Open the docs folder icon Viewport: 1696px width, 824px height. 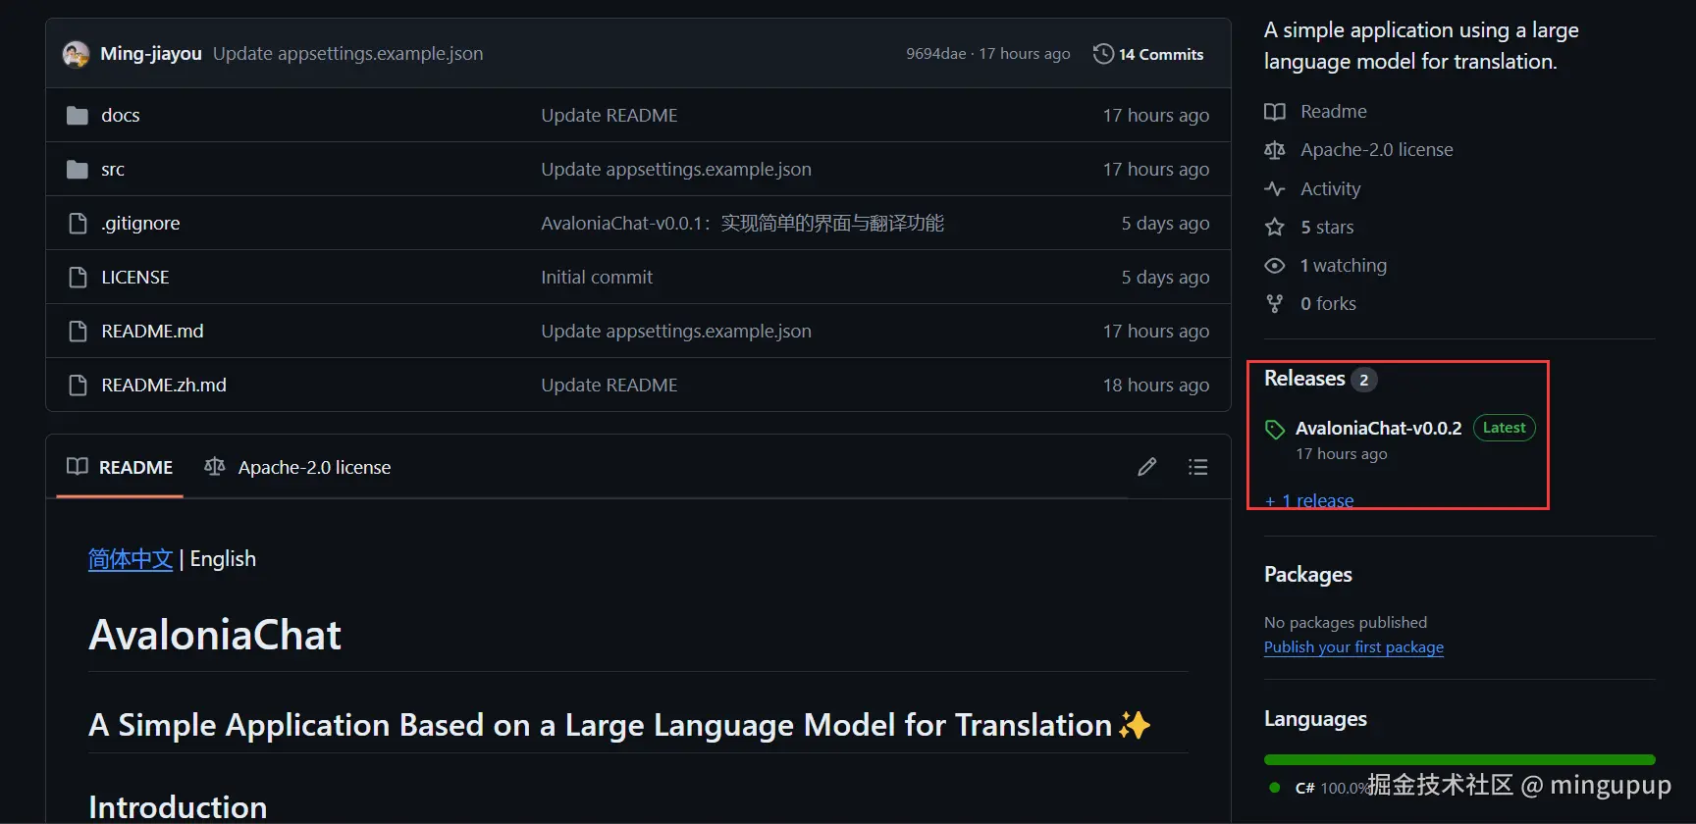pyautogui.click(x=78, y=116)
